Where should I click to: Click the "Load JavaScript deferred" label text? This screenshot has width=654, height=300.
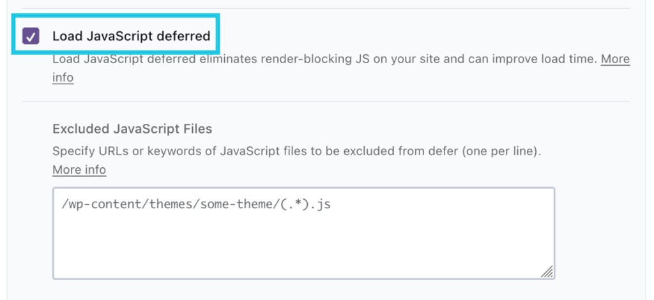pos(132,36)
